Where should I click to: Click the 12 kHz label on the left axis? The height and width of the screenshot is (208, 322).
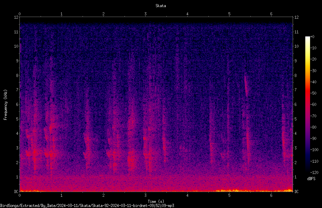coord(16,17)
